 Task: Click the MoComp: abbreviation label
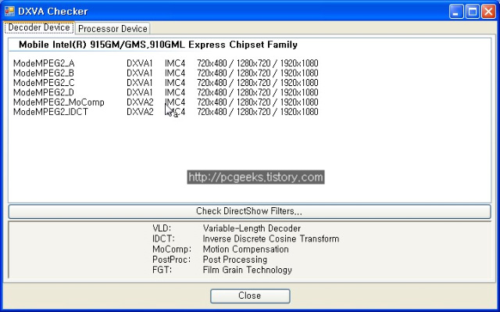point(172,249)
